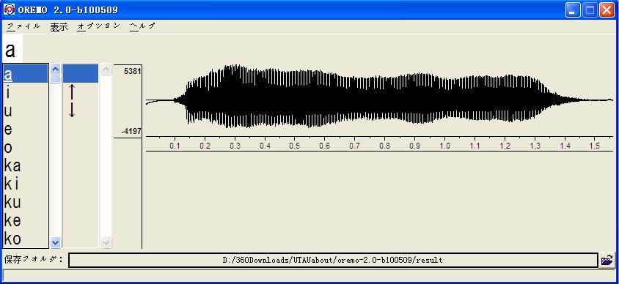This screenshot has width=619, height=284.
Task: Click the 保存フォルダ label
Action: click(x=34, y=260)
